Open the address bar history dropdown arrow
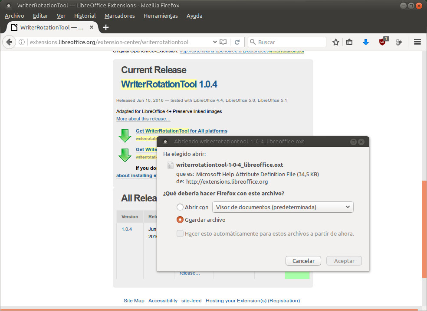The height and width of the screenshot is (311, 427). pyautogui.click(x=215, y=42)
